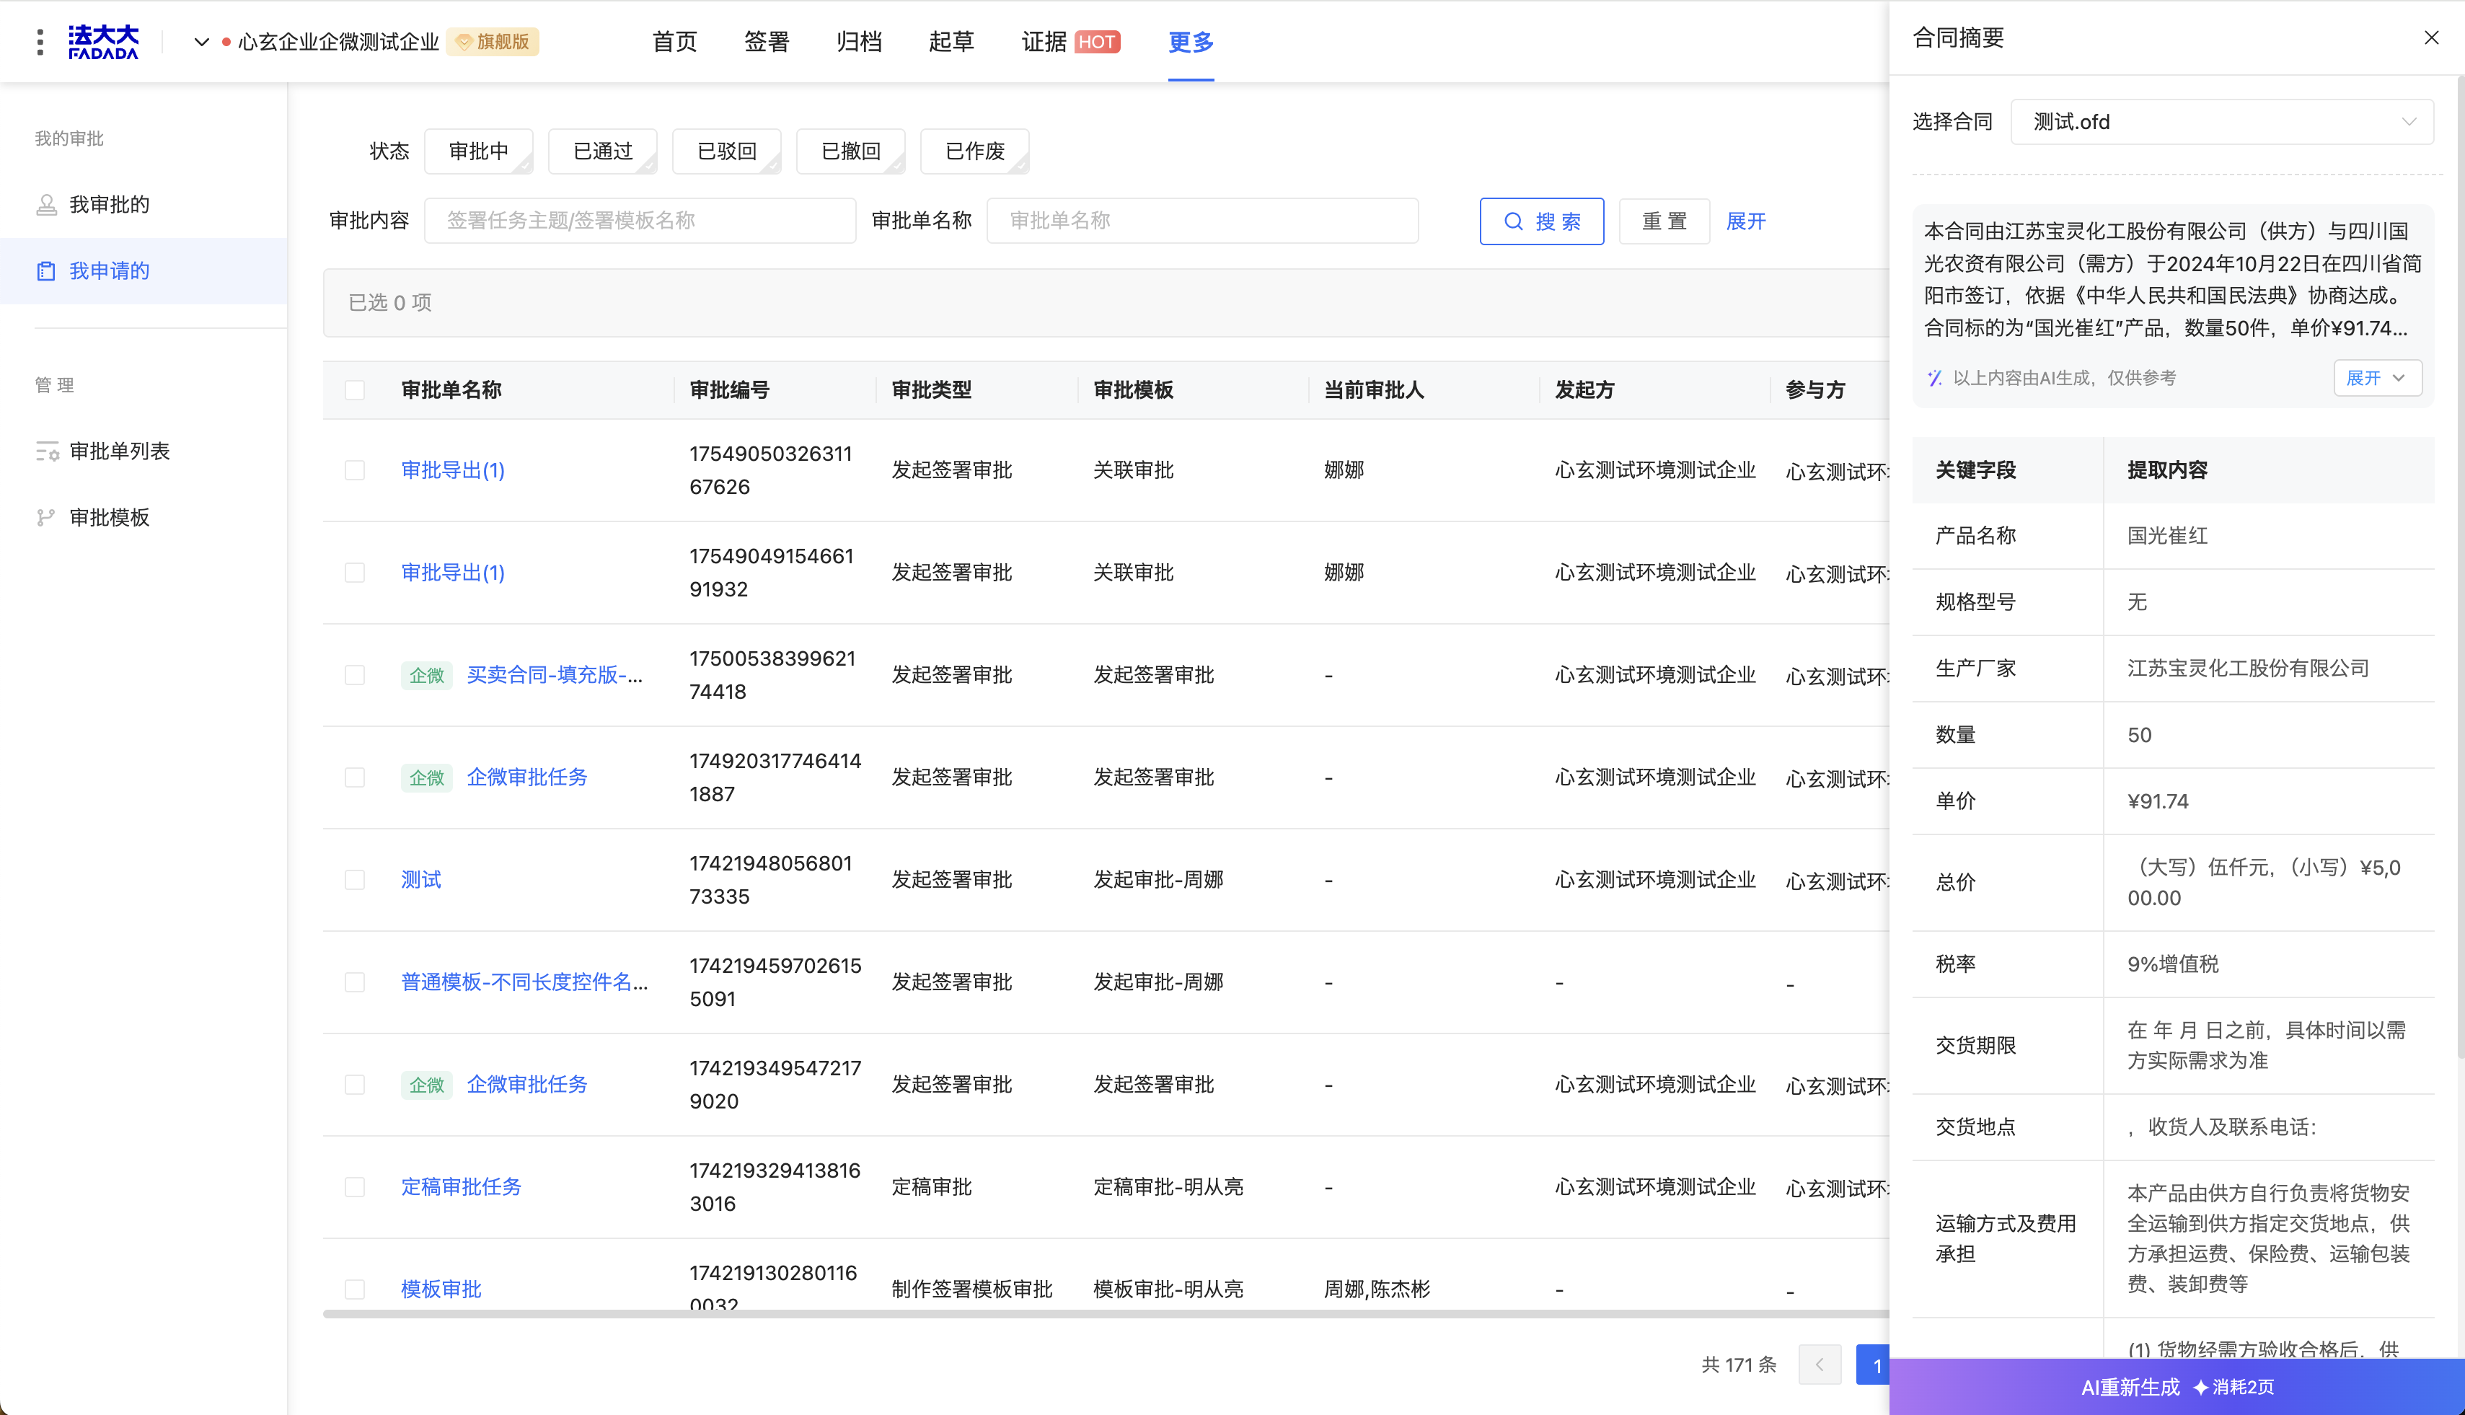This screenshot has width=2465, height=1415.
Task: Close the 合同摘要 panel
Action: (2431, 38)
